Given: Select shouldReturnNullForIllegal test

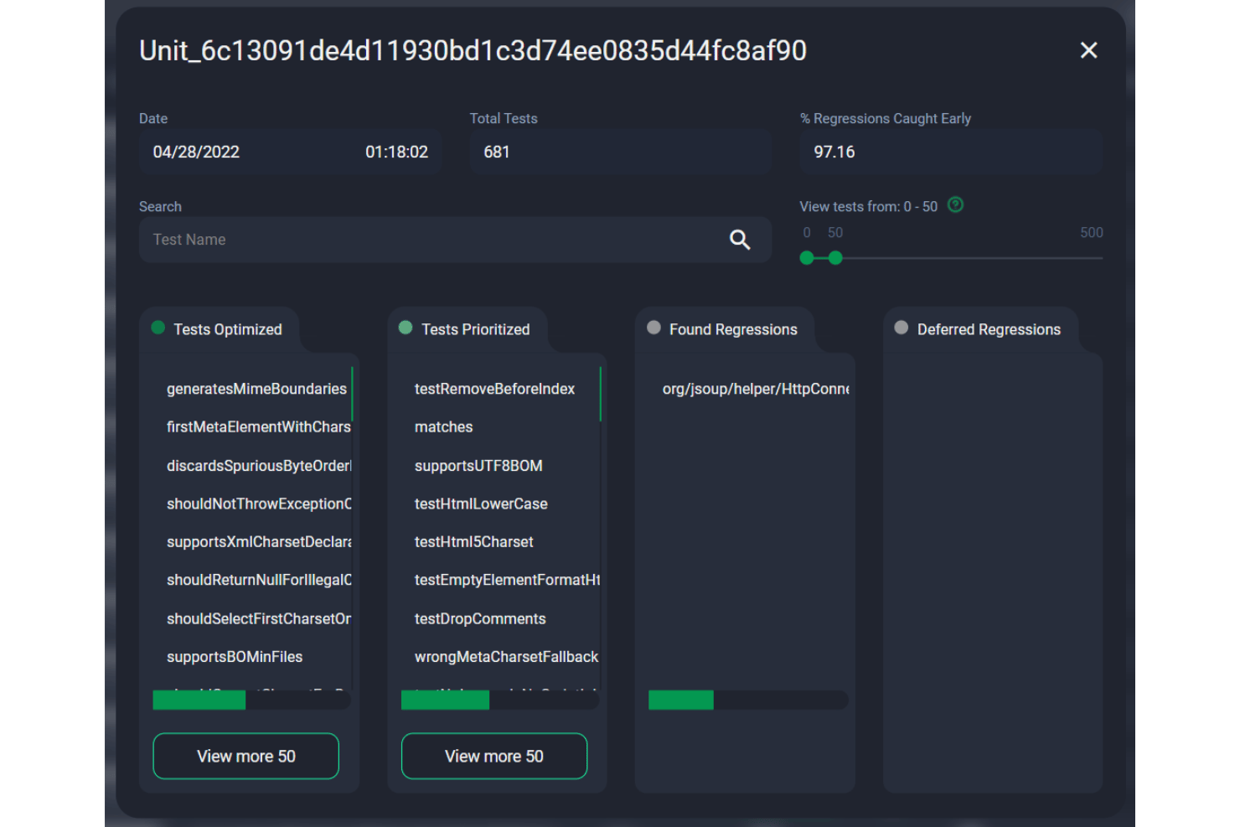Looking at the screenshot, I should pos(258,580).
